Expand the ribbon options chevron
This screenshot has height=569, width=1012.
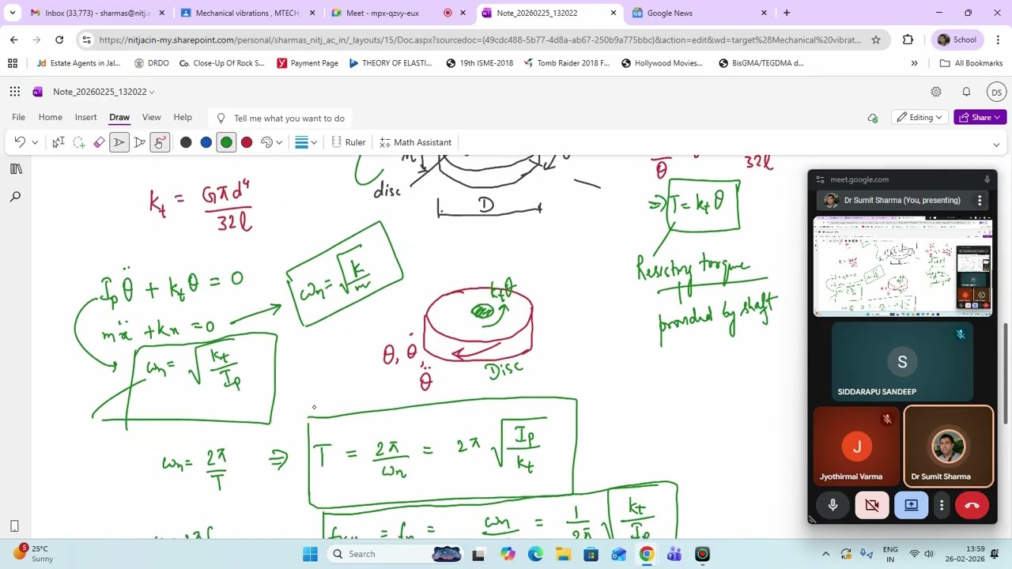point(996,145)
